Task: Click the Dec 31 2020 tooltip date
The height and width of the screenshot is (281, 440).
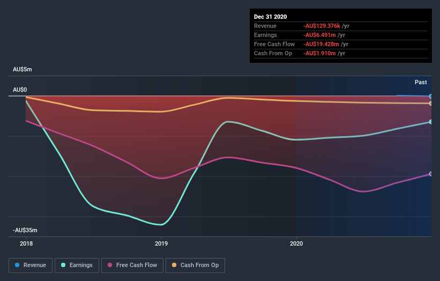Action: (270, 17)
